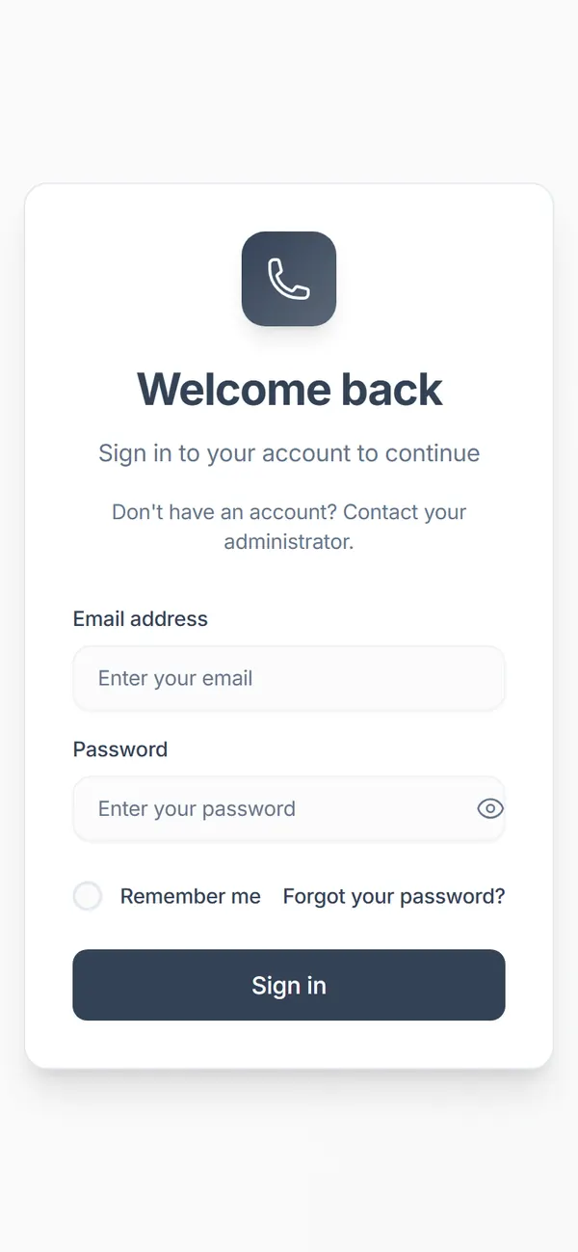Click the "Password" field label

point(120,749)
